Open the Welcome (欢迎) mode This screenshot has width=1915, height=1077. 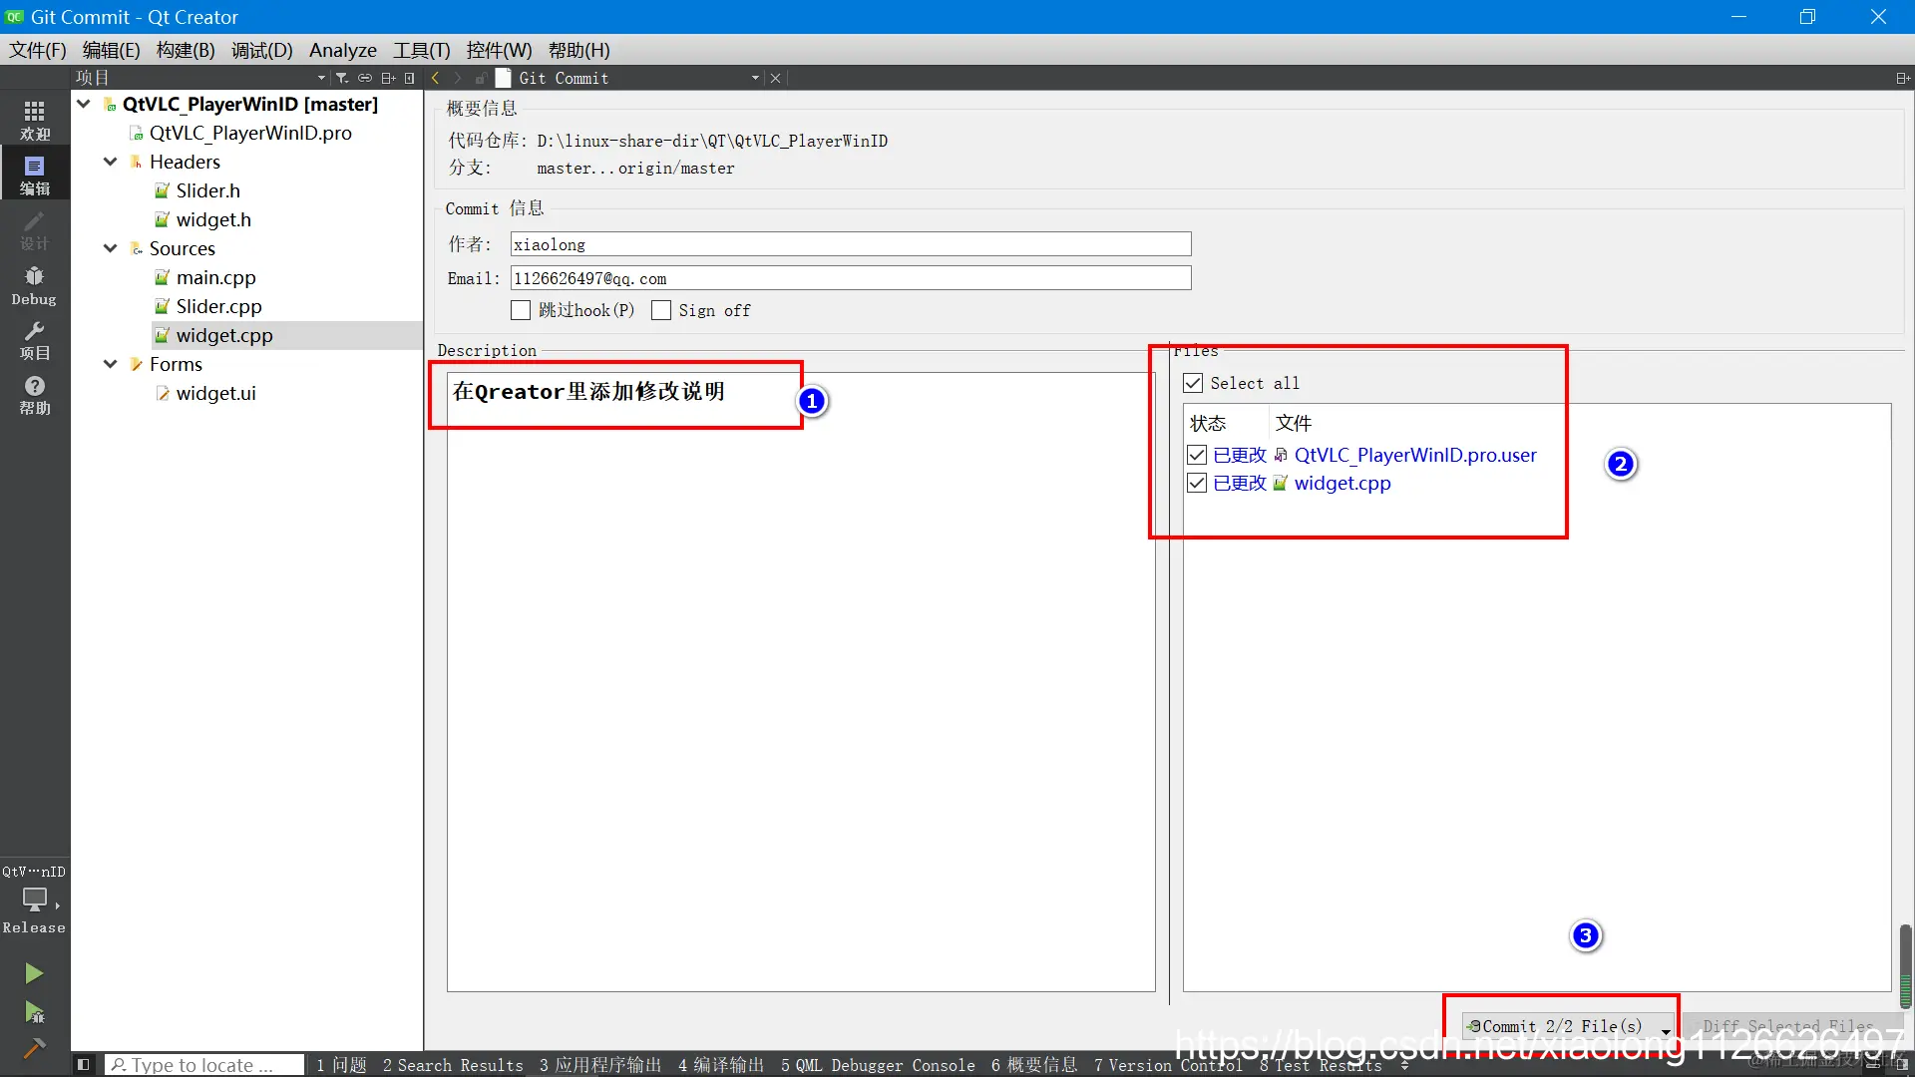click(x=34, y=120)
